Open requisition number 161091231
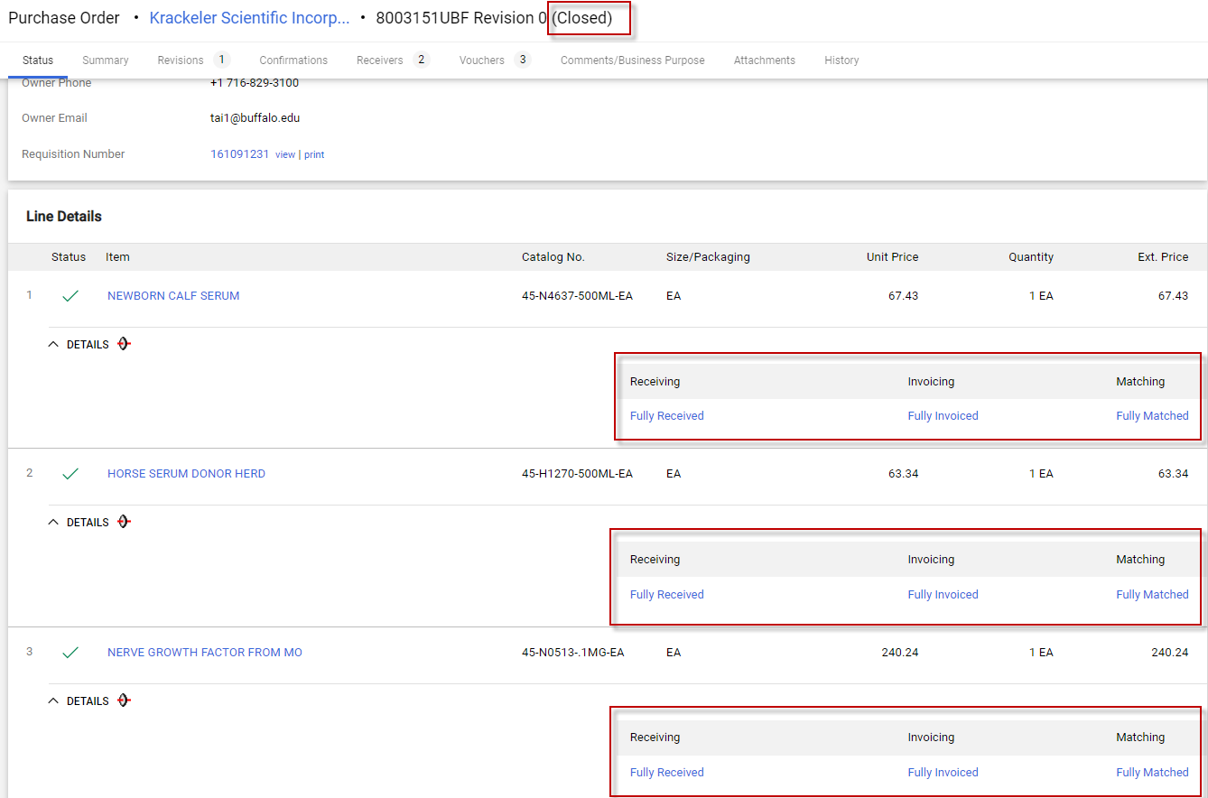The image size is (1208, 798). pyautogui.click(x=239, y=154)
